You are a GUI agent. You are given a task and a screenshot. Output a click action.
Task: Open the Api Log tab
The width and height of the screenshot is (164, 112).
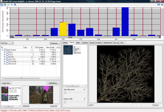116,43
